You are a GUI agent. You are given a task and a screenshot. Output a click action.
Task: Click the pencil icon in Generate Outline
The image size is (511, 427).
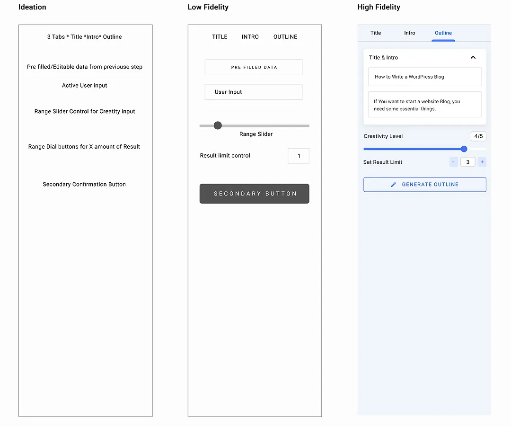[393, 185]
